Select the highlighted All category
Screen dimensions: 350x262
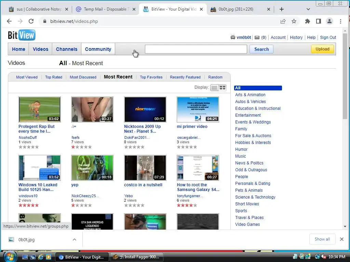[258, 88]
